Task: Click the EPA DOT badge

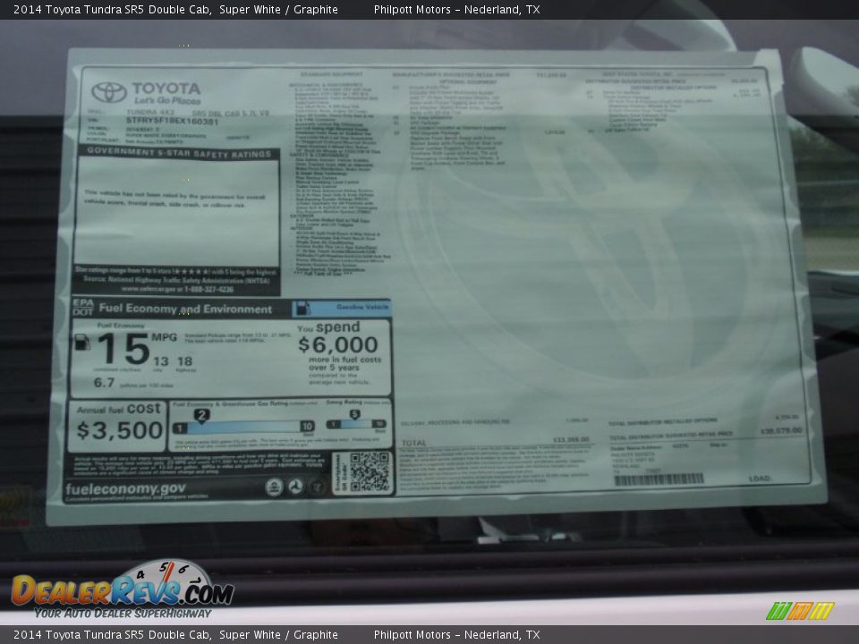Action: (x=82, y=308)
